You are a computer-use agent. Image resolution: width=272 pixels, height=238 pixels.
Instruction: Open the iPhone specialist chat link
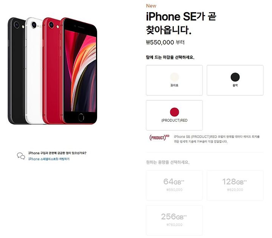tap(49, 159)
